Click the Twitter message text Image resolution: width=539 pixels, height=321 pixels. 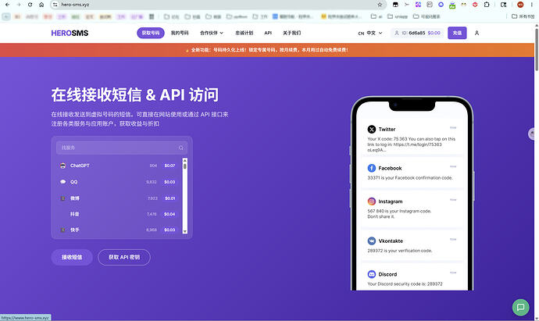pos(412,144)
